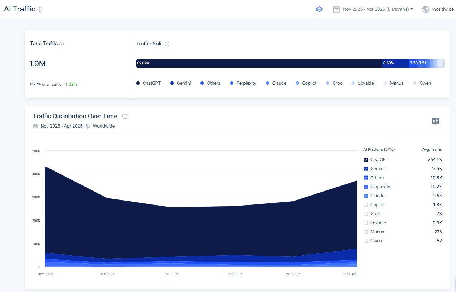Click the globe icon under chart title

[x=88, y=126]
